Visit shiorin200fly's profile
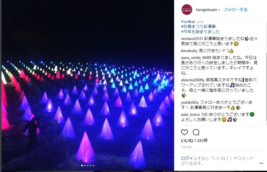The height and width of the screenshot is (172, 267). (x=193, y=80)
